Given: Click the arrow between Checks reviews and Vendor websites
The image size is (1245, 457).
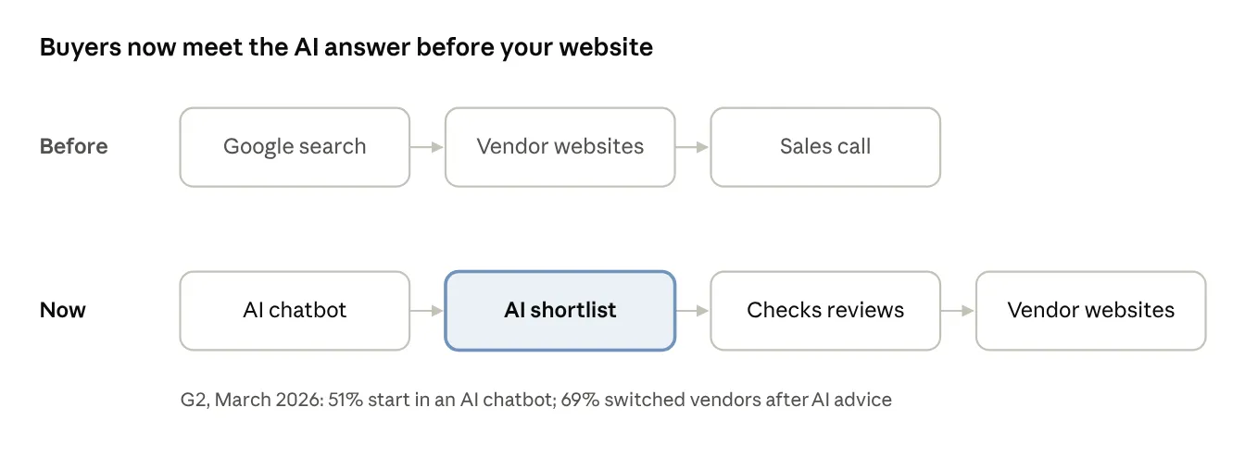Looking at the screenshot, I should click(x=959, y=311).
